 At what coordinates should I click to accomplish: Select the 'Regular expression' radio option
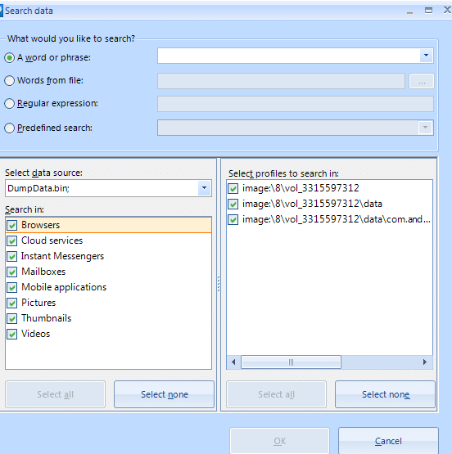point(9,103)
